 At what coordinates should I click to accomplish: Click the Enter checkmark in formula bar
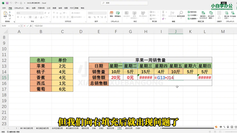click(x=27, y=26)
